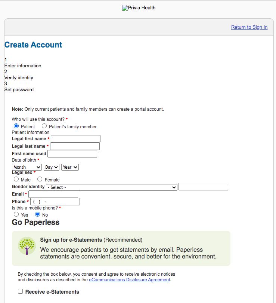The image size is (276, 303).
Task: Click the First name used field
Action: (72, 154)
